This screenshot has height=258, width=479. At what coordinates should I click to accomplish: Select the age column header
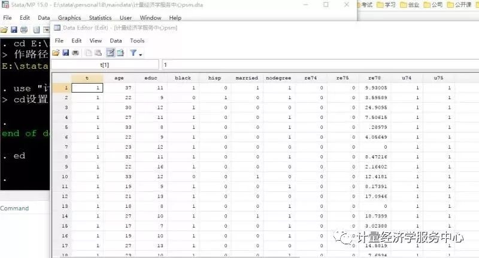click(119, 78)
